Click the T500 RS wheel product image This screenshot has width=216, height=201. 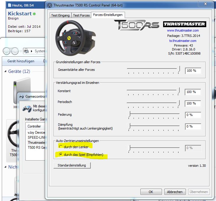click(75, 38)
